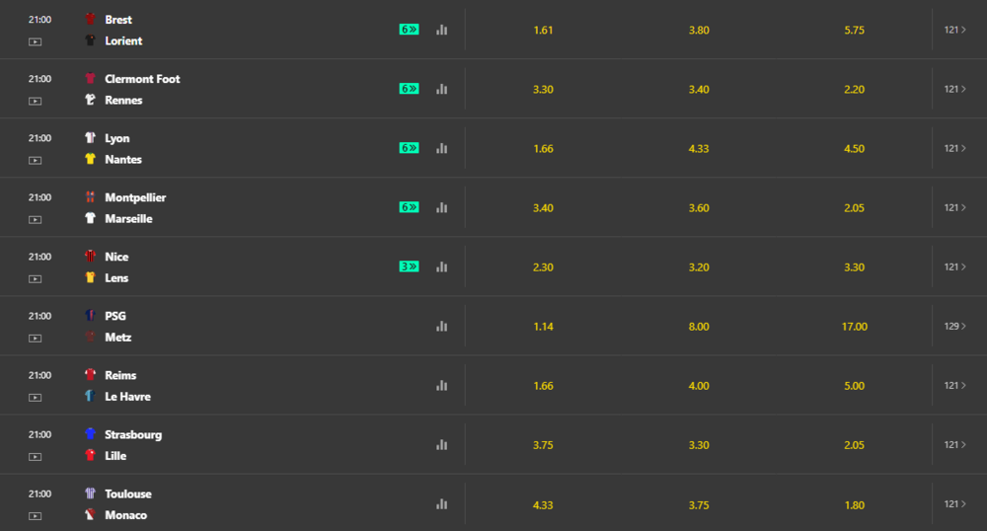987x531 pixels.
Task: Open the bet builder 6 badge for Clermont Foot
Action: [x=410, y=89]
